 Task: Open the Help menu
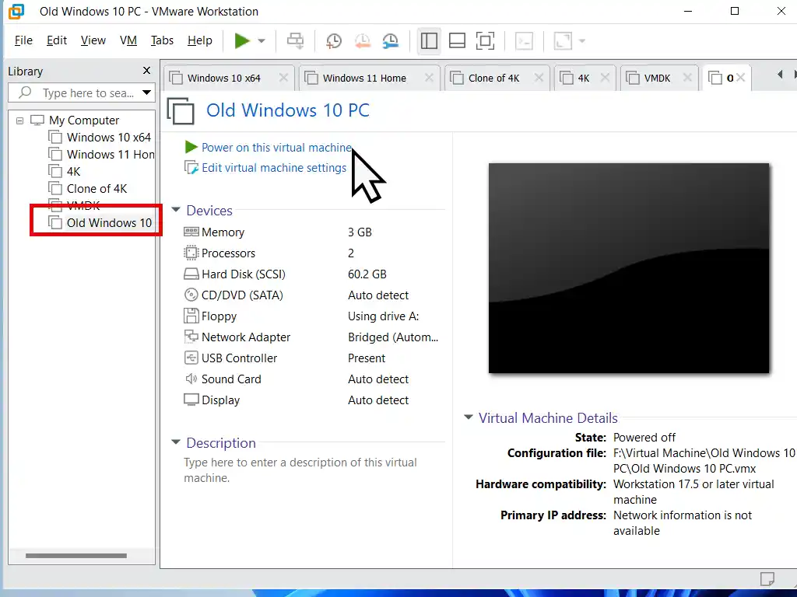pos(200,40)
